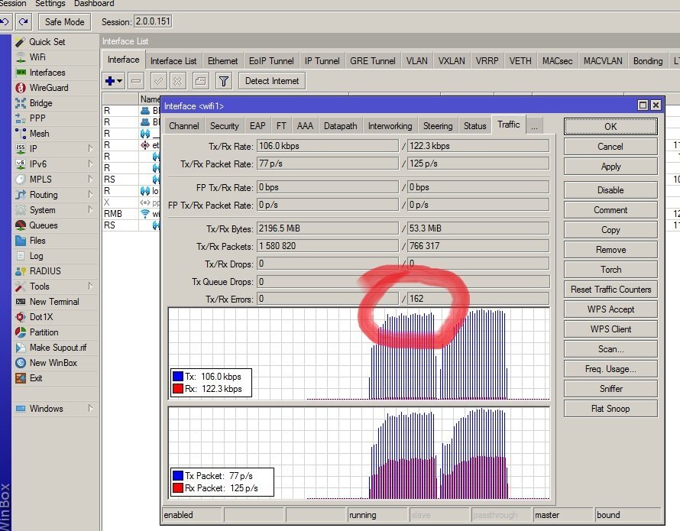The image size is (680, 531).
Task: Launch New WinBox
Action: (53, 363)
